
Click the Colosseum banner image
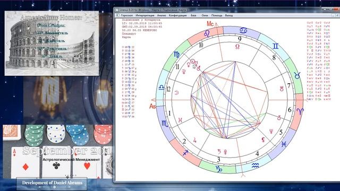52,44
